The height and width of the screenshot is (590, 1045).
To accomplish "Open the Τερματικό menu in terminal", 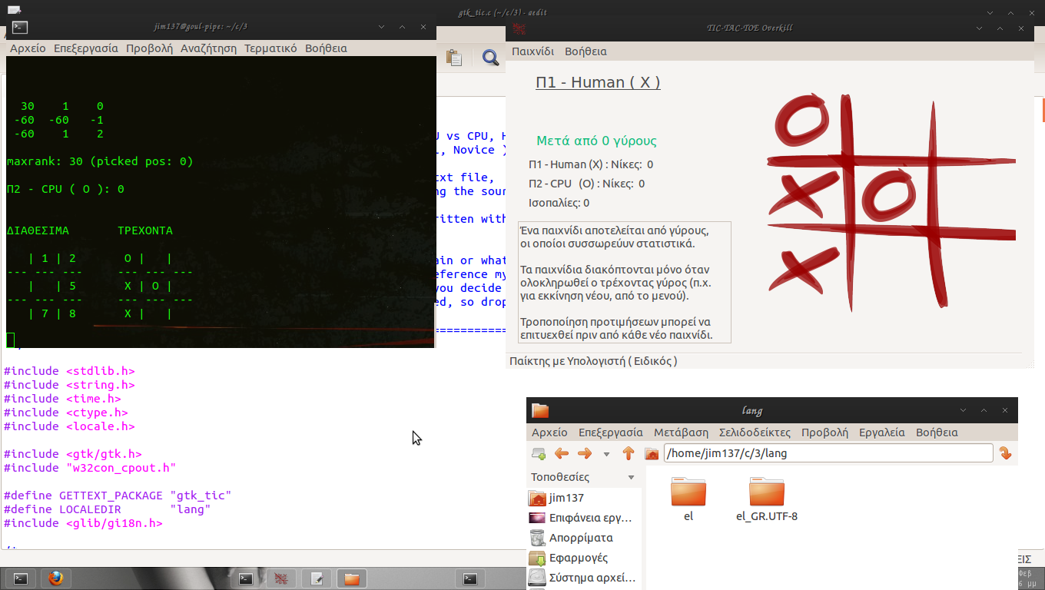I will (x=270, y=48).
